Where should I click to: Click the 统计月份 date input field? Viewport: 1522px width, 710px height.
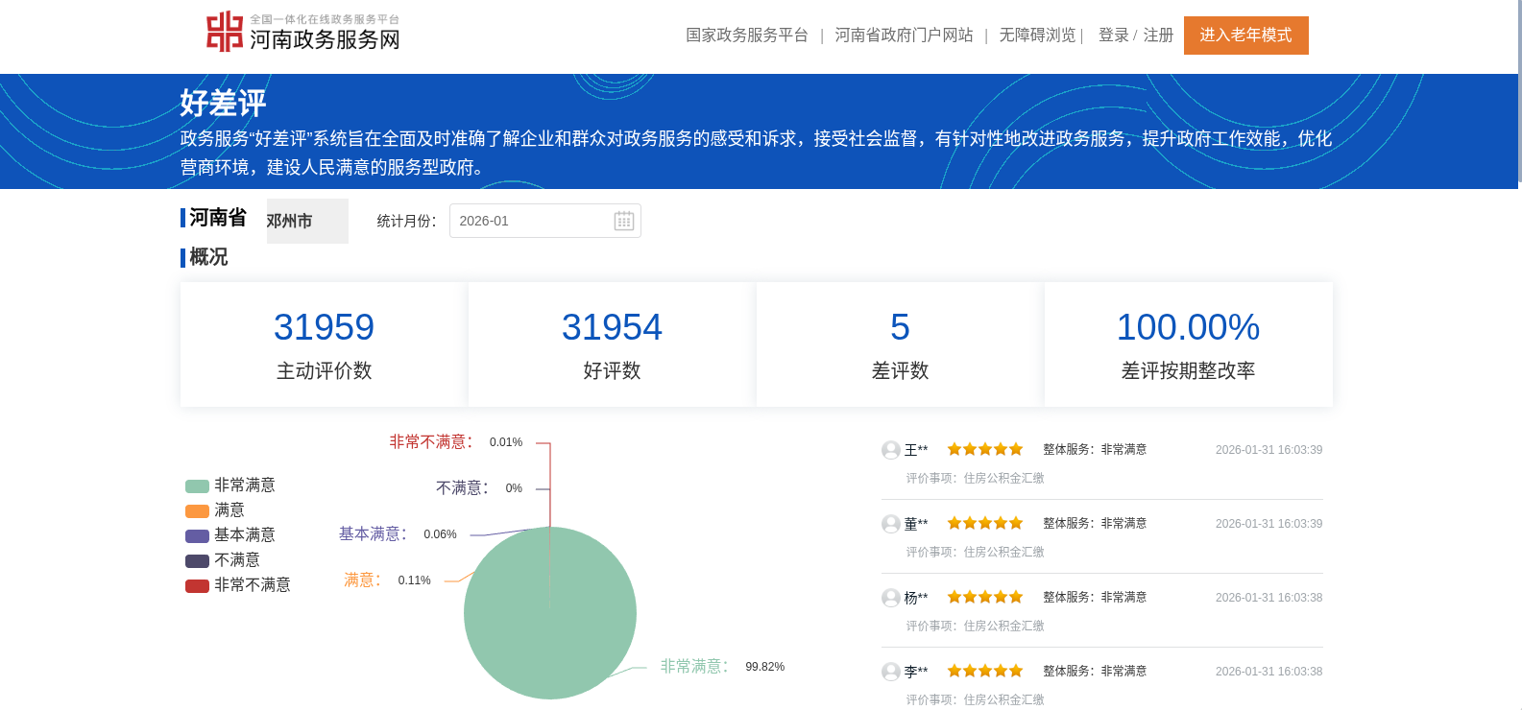point(544,221)
